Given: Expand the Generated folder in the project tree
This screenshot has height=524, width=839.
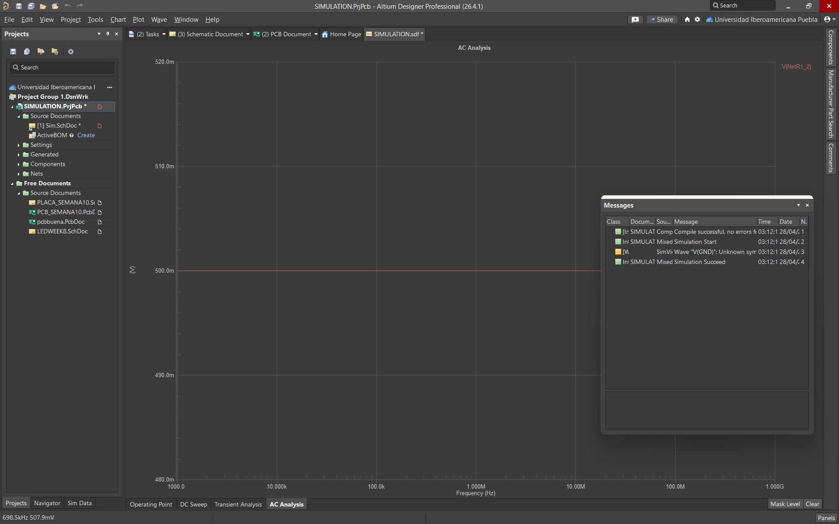Looking at the screenshot, I should coord(19,155).
